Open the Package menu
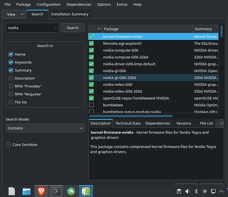Image resolution: width=228 pixels, height=197 pixels. [x=23, y=4]
